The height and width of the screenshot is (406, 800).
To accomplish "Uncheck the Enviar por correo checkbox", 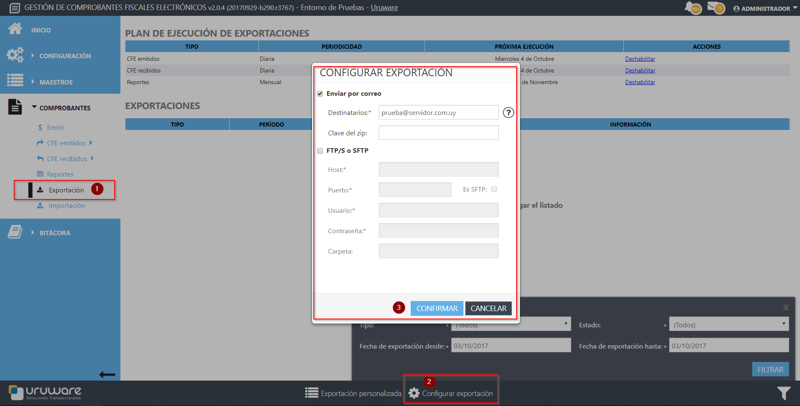I will coord(320,94).
